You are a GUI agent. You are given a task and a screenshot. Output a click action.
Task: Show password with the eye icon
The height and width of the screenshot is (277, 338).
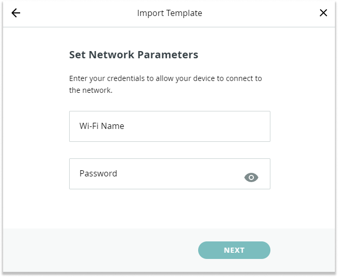[251, 177]
